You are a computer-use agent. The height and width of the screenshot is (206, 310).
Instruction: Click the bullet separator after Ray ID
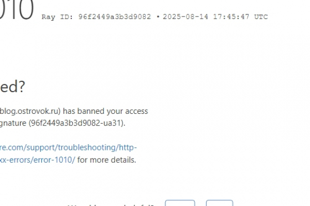(158, 17)
